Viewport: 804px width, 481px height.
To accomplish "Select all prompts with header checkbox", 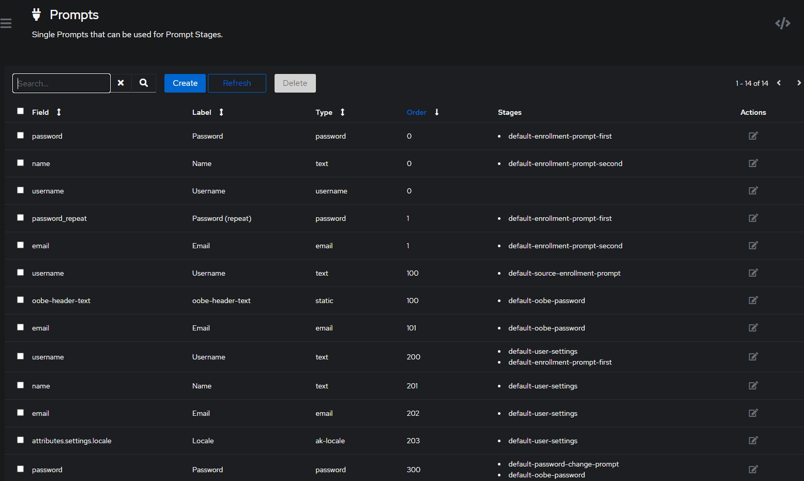I will tap(21, 111).
